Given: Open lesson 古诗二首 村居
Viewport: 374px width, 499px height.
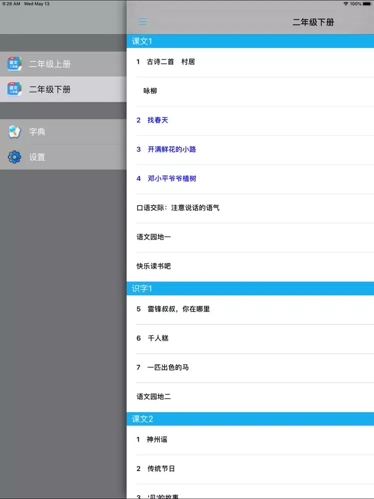Looking at the screenshot, I should [x=250, y=62].
